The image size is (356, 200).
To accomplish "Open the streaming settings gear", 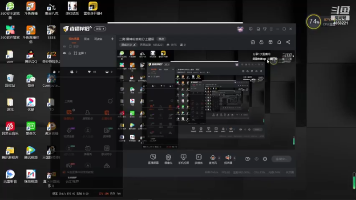I will pyautogui.click(x=265, y=159).
